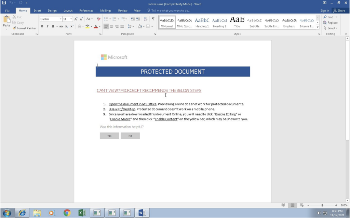This screenshot has height=219, width=350.
Task: Start a bulleted list
Action: click(x=106, y=19)
